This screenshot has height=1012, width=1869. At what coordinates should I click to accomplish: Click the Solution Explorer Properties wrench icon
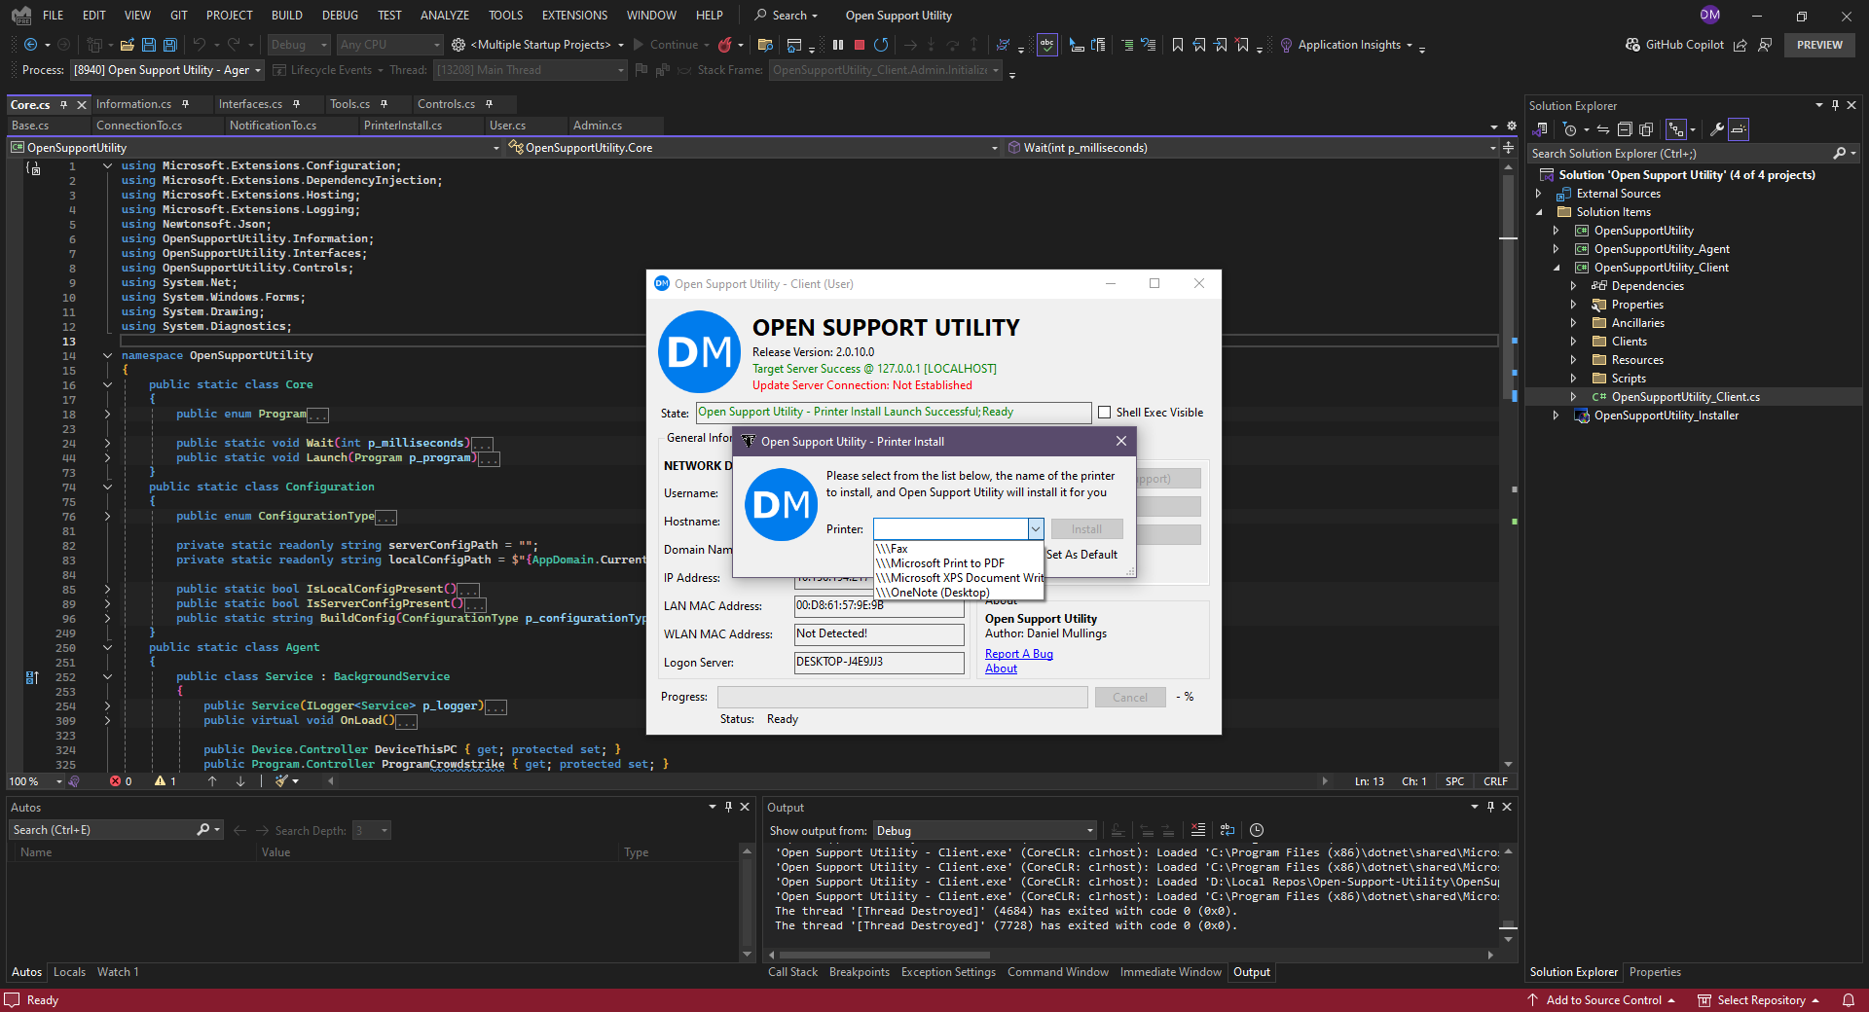point(1717,129)
